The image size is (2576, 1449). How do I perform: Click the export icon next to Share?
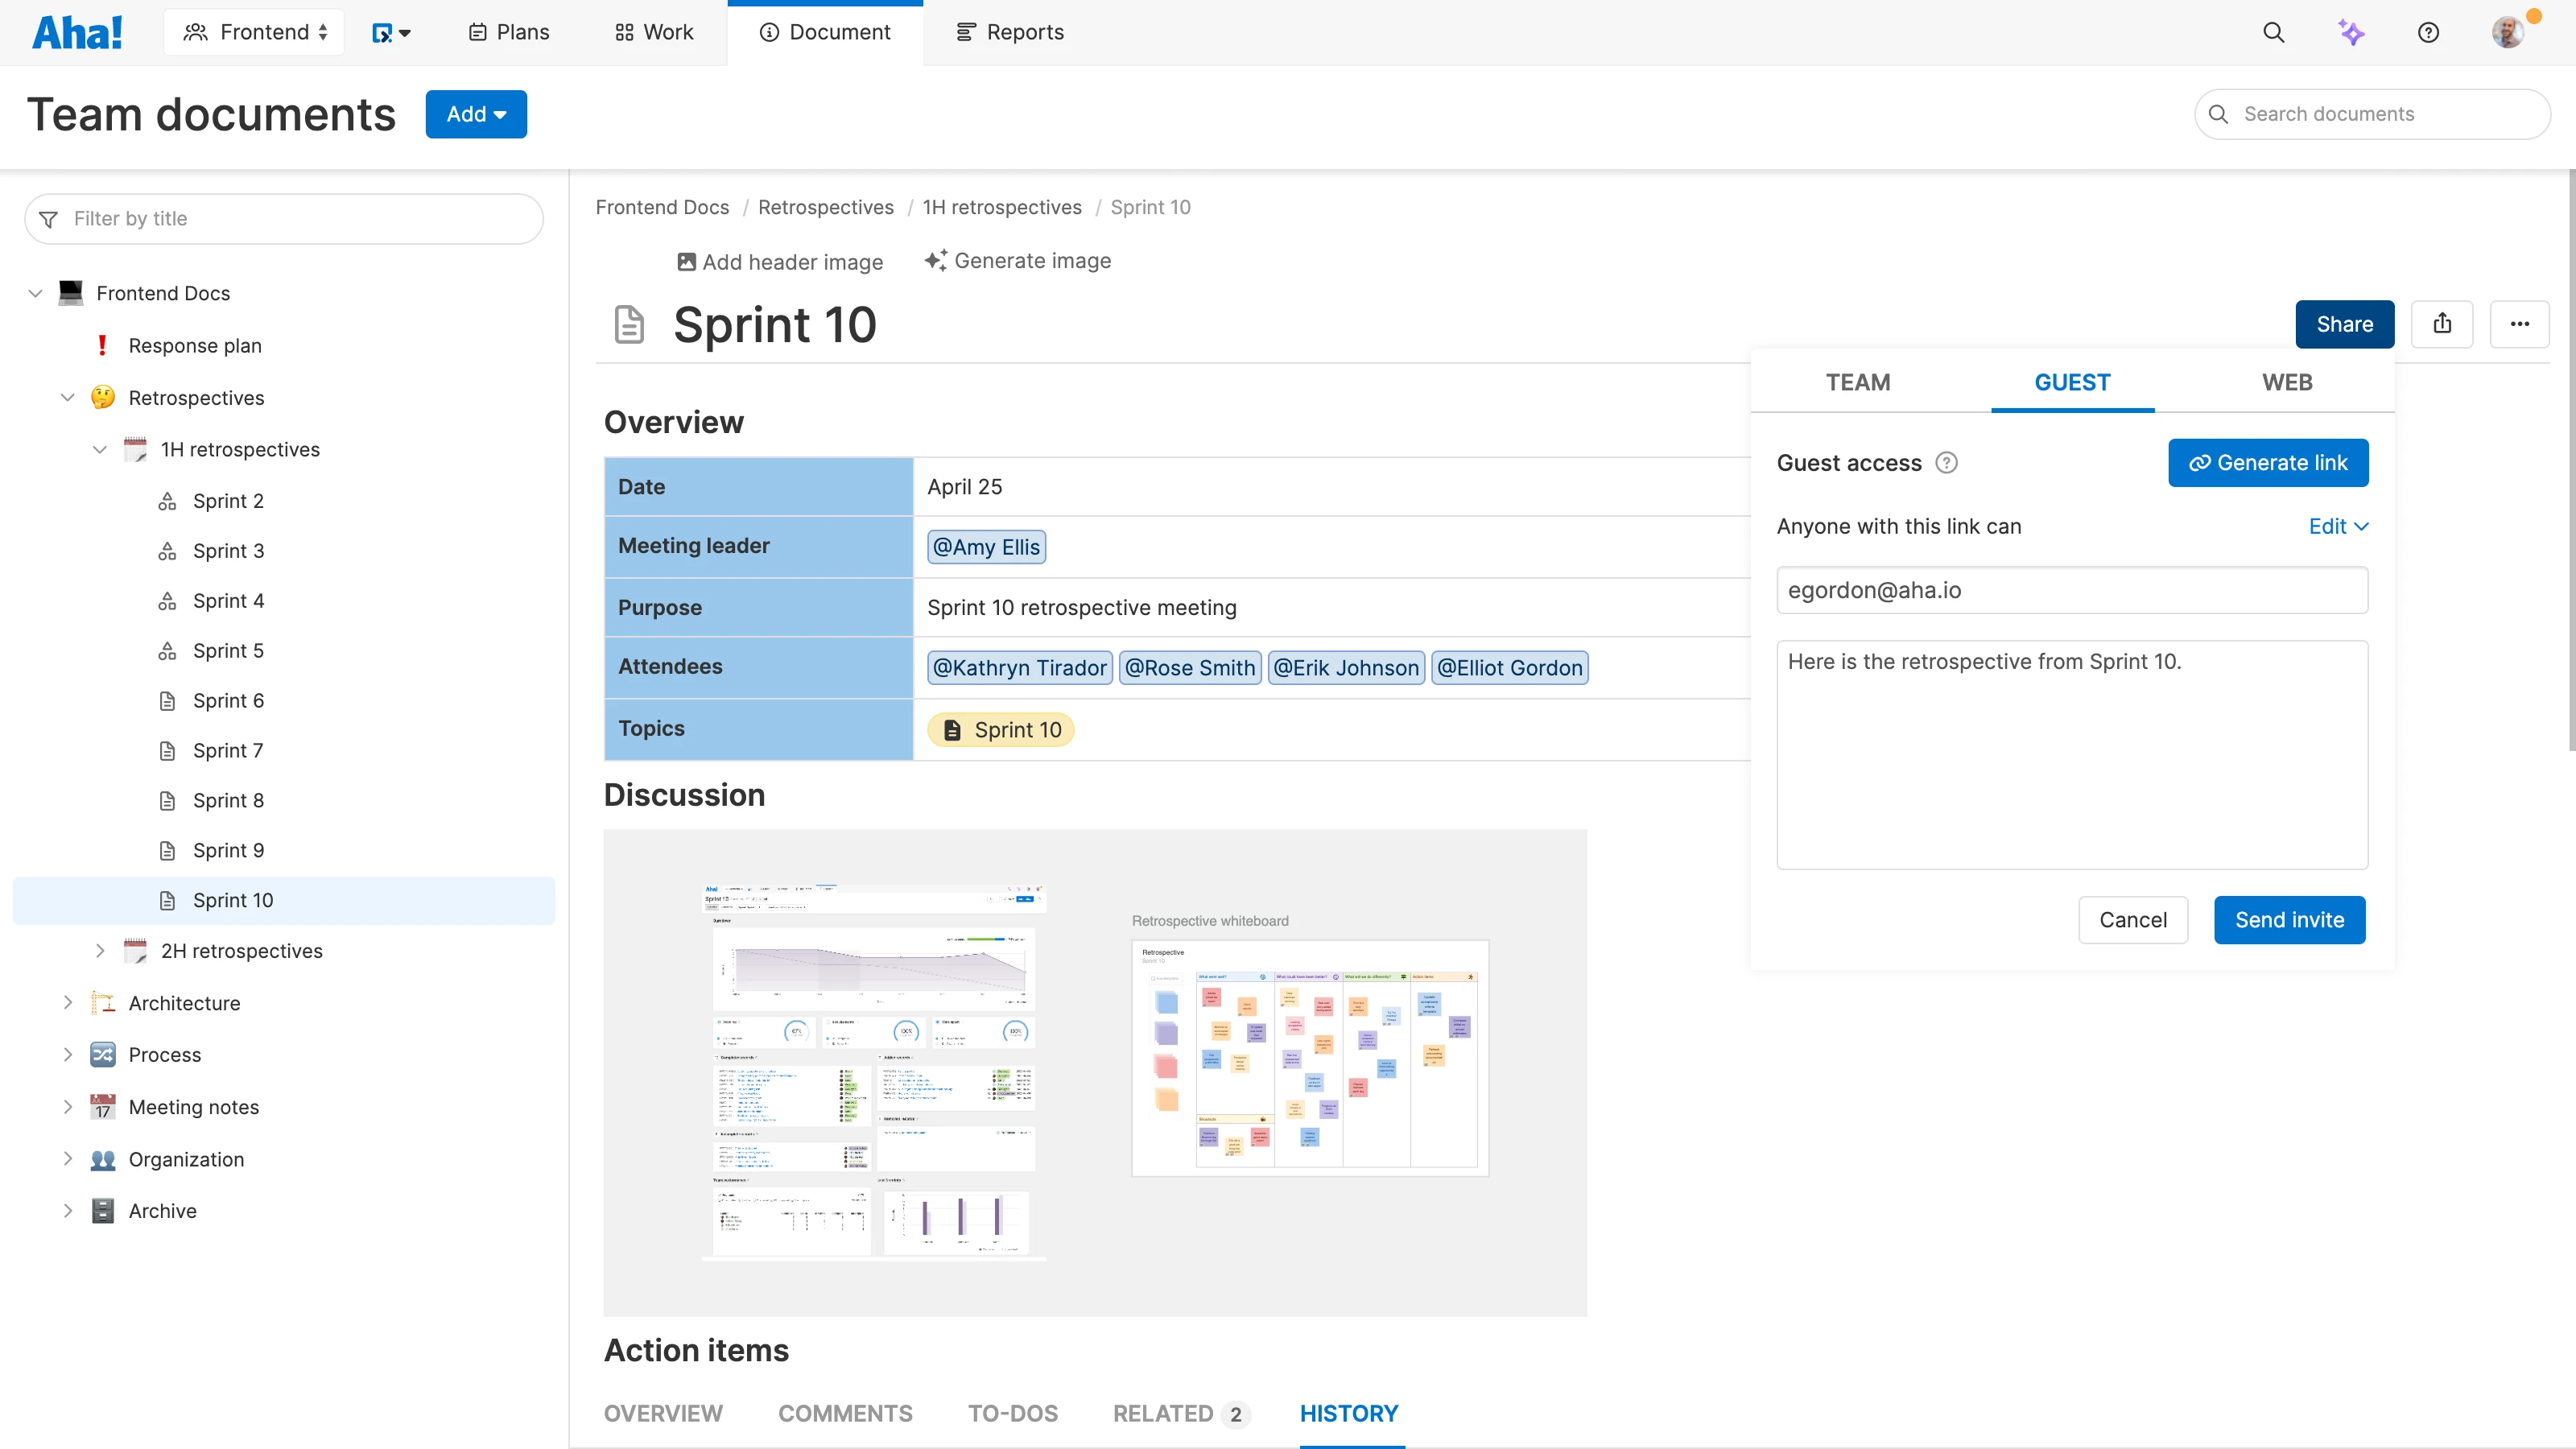(2443, 323)
